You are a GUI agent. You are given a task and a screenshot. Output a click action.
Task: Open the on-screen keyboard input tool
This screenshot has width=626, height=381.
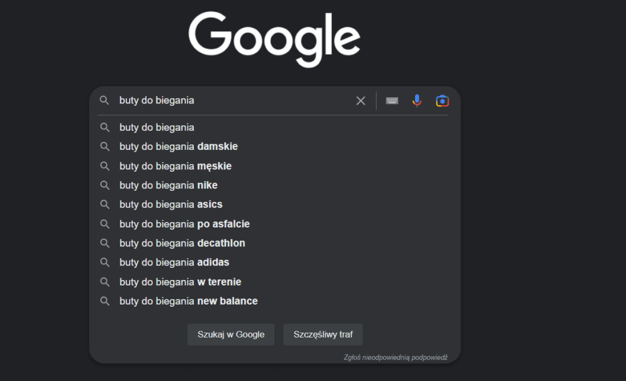(392, 101)
